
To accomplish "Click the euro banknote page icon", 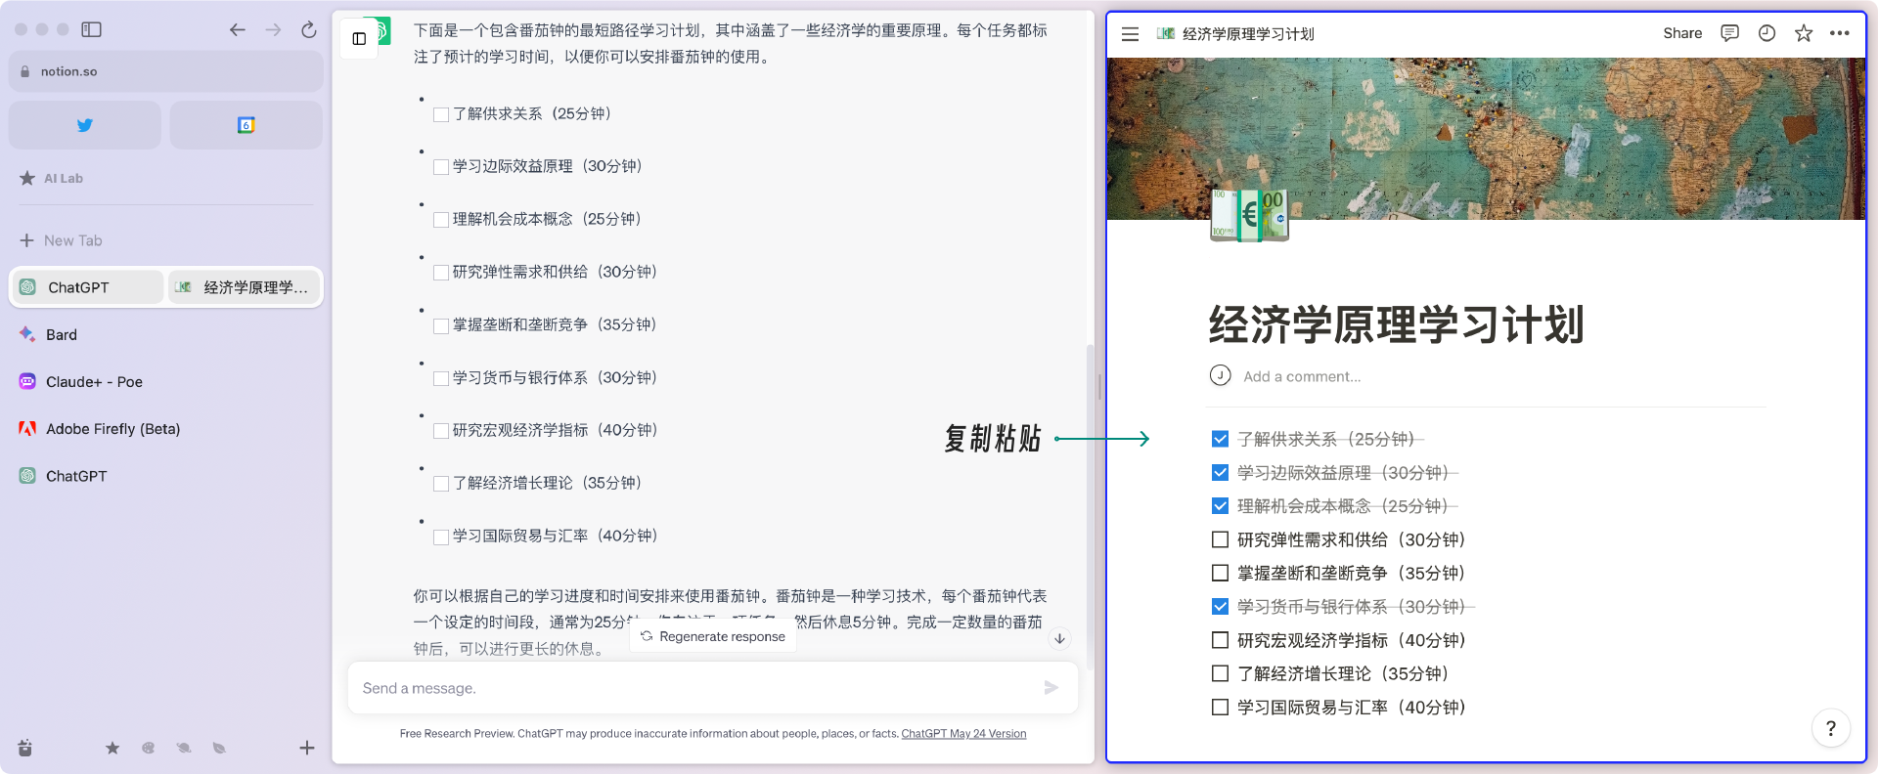I will pyautogui.click(x=1249, y=215).
